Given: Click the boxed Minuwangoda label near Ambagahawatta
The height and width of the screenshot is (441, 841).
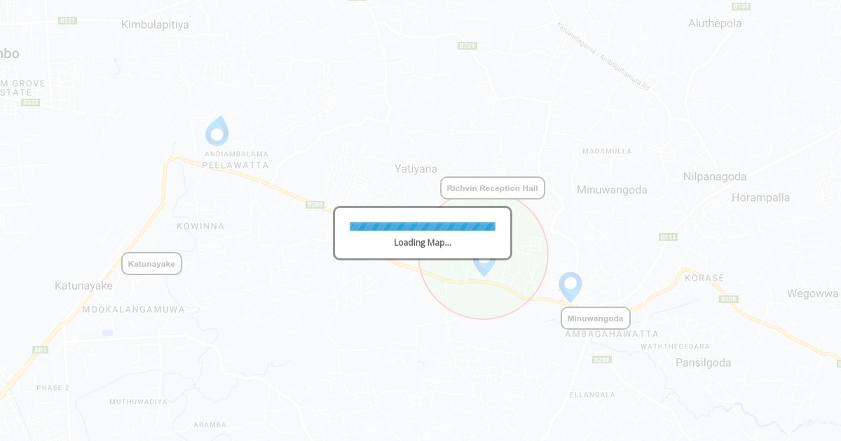Looking at the screenshot, I should pyautogui.click(x=595, y=318).
